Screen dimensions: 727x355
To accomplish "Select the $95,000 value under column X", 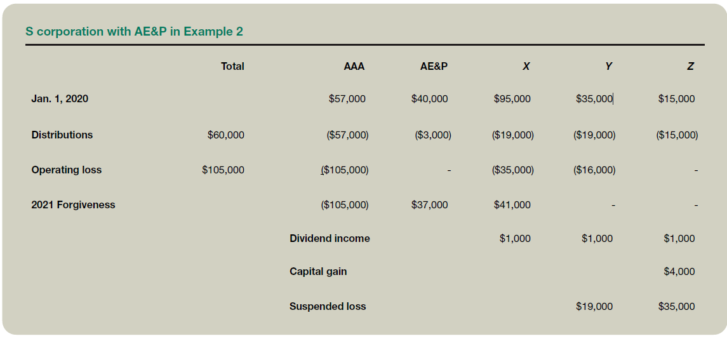I will pos(512,98).
